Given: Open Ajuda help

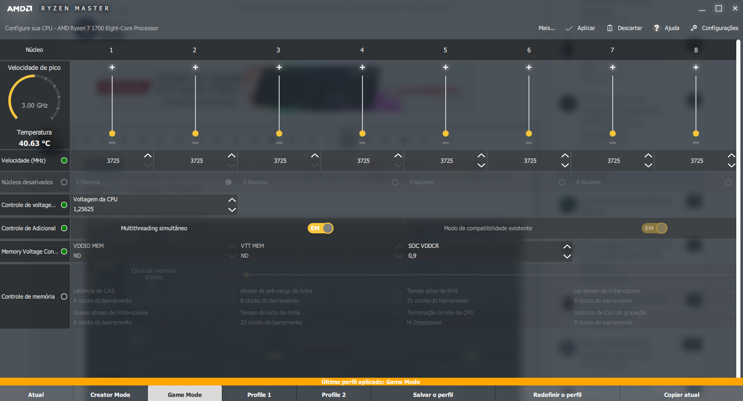Looking at the screenshot, I should coord(666,28).
